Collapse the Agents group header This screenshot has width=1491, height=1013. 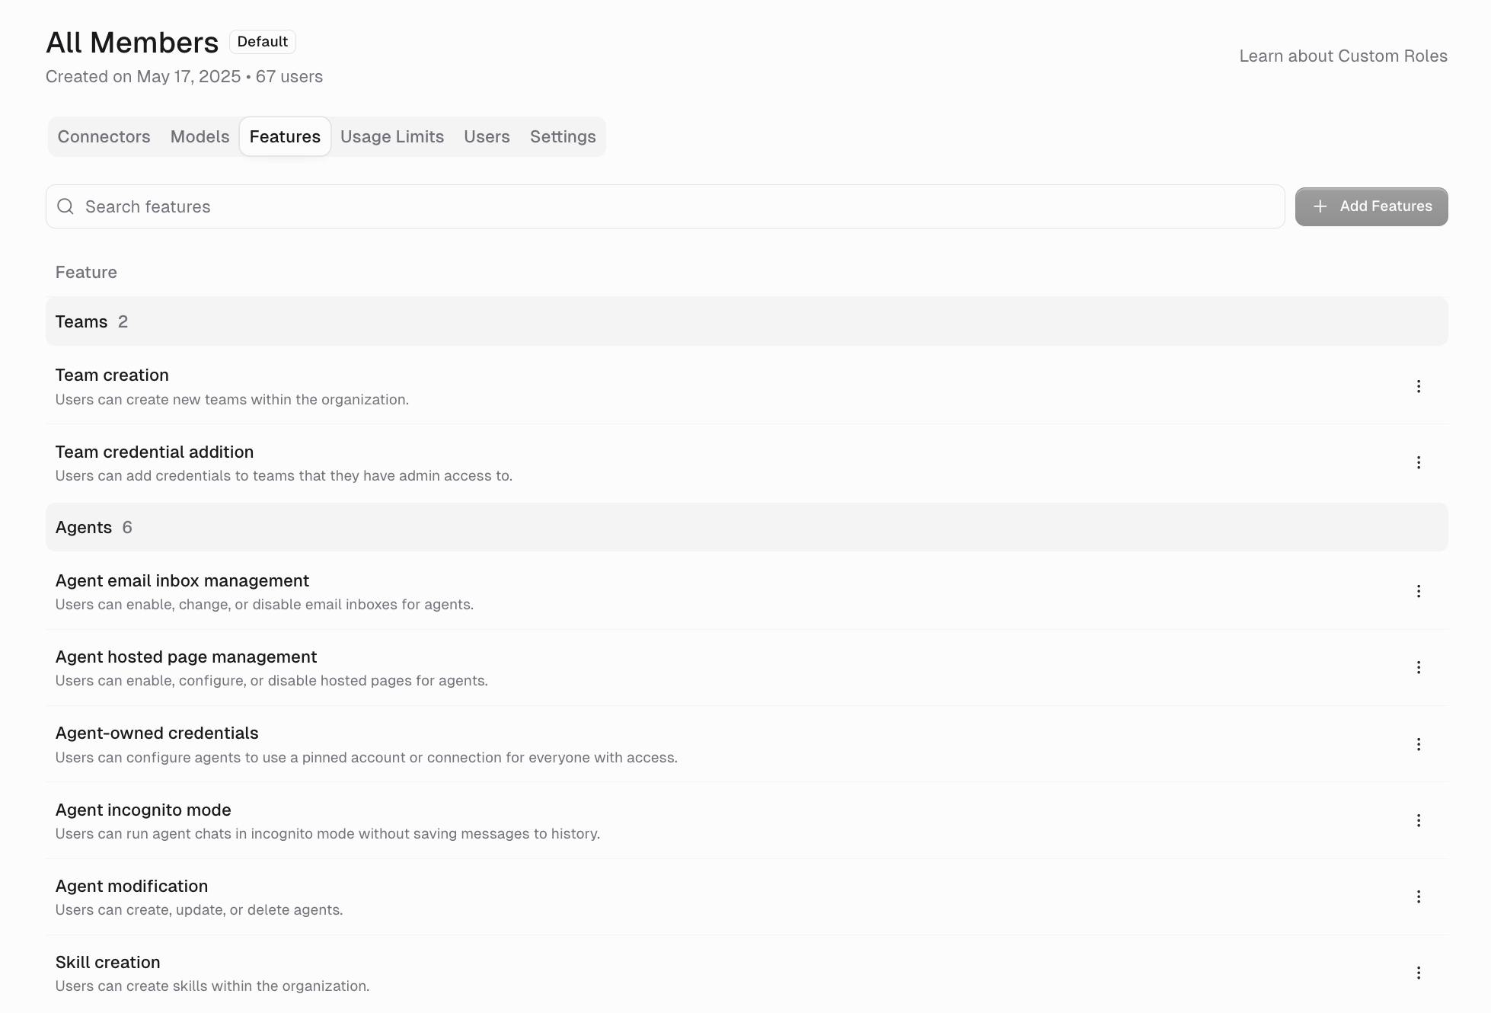click(x=746, y=527)
